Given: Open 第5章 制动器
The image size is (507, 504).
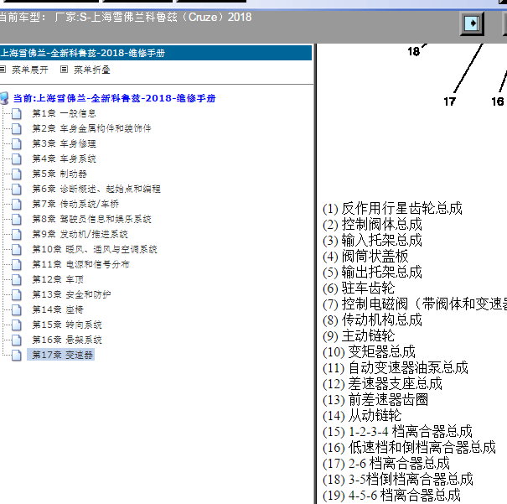Looking at the screenshot, I should pos(59,174).
